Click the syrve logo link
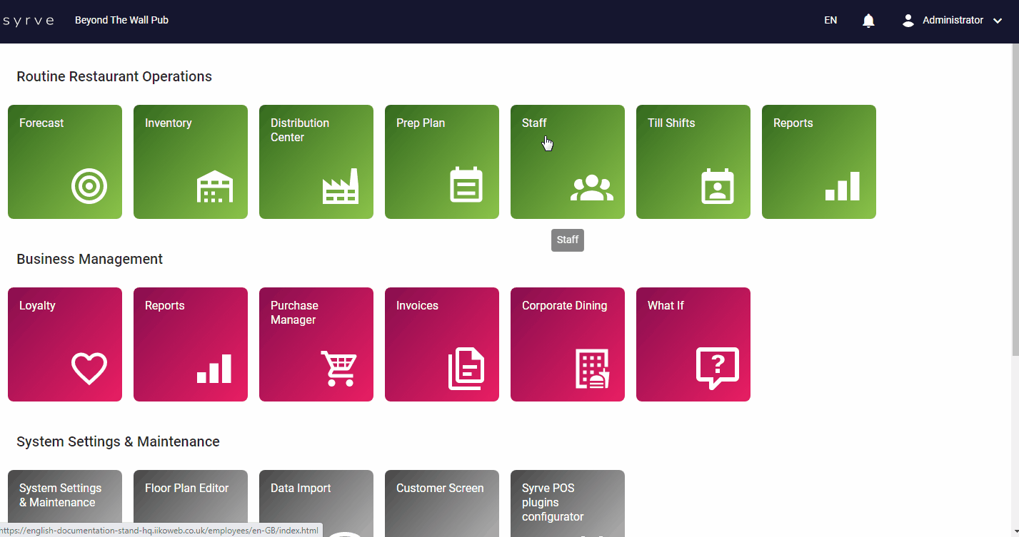The width and height of the screenshot is (1019, 537). [x=29, y=21]
